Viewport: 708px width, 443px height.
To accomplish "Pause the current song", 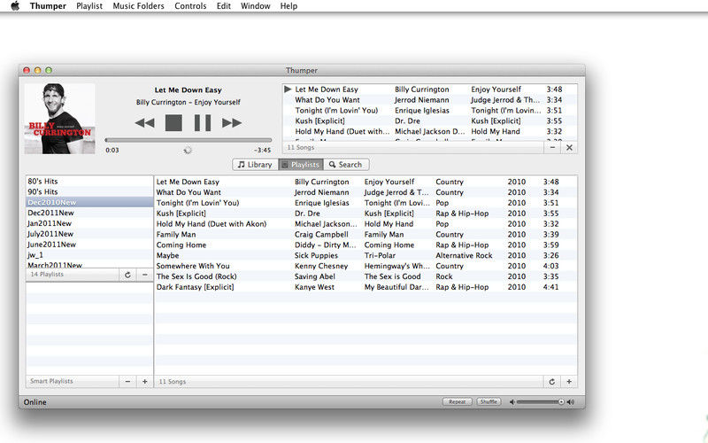I will (203, 122).
